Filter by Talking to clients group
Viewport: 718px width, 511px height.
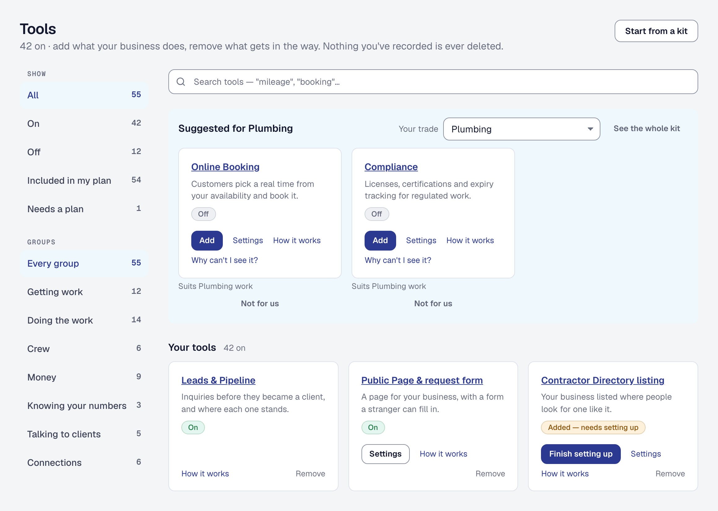84,434
